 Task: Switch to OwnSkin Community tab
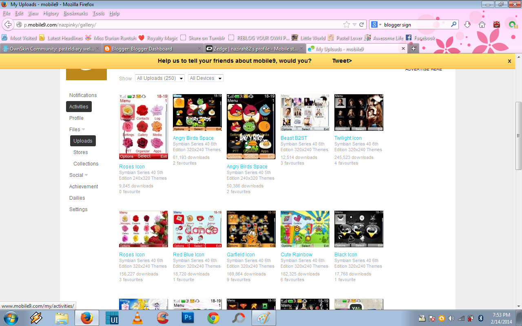click(x=51, y=48)
